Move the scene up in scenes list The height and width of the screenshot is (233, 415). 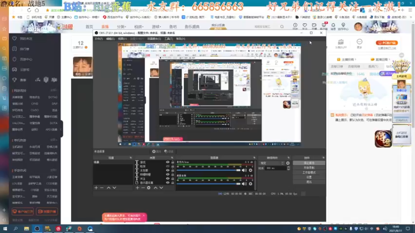click(108, 187)
